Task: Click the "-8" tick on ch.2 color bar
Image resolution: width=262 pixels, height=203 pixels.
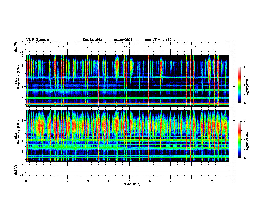Action: click(x=244, y=140)
